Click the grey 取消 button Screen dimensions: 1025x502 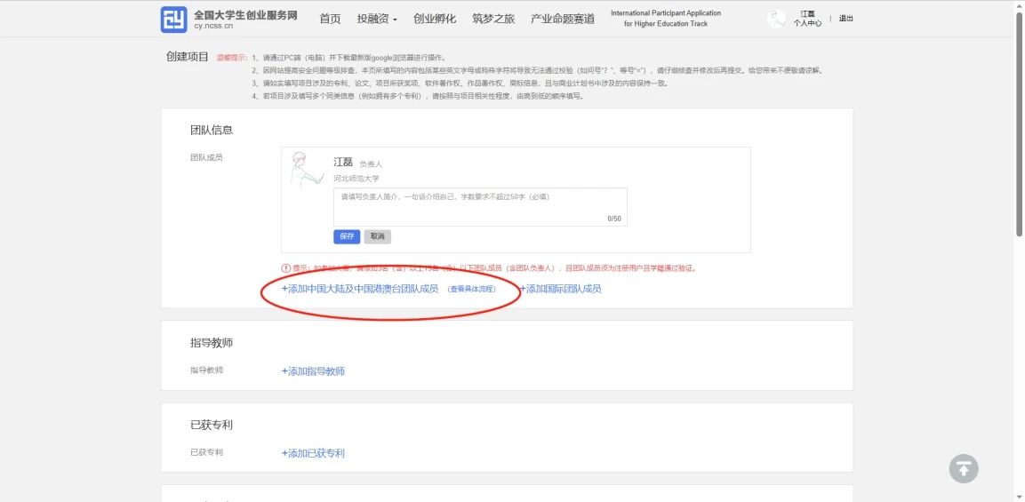click(377, 236)
